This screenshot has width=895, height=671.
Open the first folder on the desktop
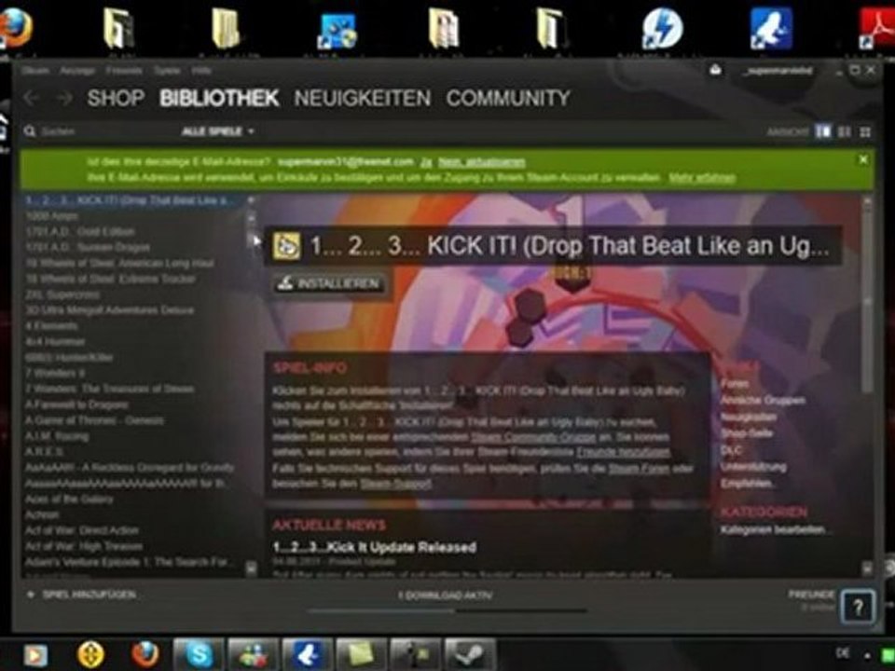tap(118, 27)
